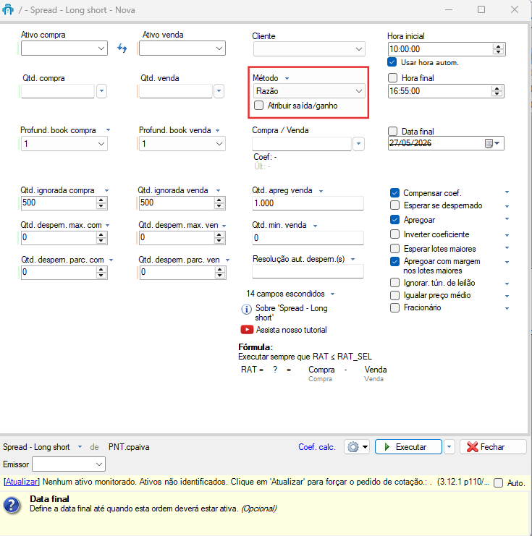Check Esperar se despernado
Viewport: 532px width, 536px height.
click(x=394, y=205)
